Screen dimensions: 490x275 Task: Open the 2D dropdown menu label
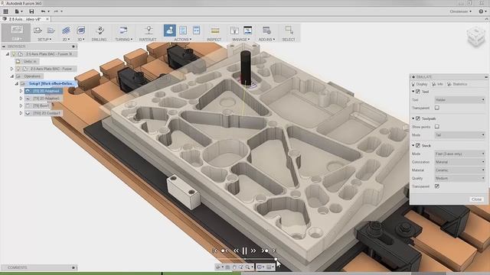tap(66, 40)
